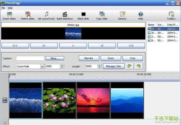The image size is (181, 125).
Task: Click the blue Help question mark icon
Action: pyautogui.click(x=141, y=14)
